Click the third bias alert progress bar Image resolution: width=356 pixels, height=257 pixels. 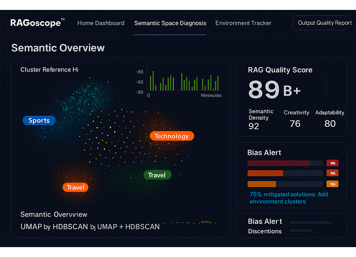tap(285, 184)
